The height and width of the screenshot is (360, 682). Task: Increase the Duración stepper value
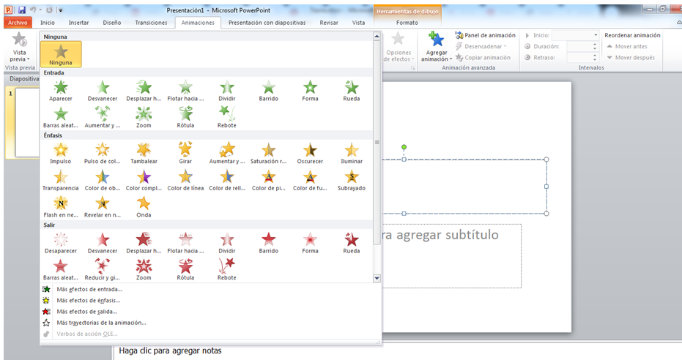595,45
